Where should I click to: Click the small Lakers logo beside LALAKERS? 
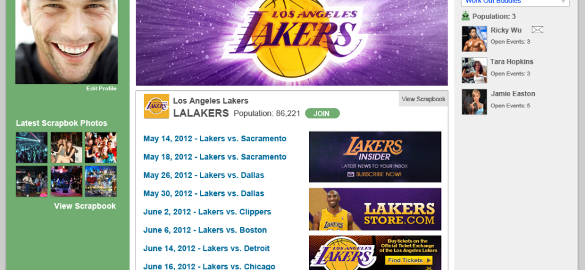pyautogui.click(x=156, y=106)
